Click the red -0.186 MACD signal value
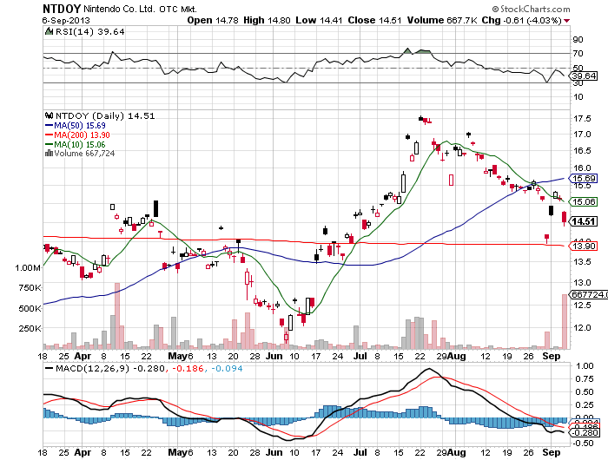The image size is (608, 460). pos(188,369)
